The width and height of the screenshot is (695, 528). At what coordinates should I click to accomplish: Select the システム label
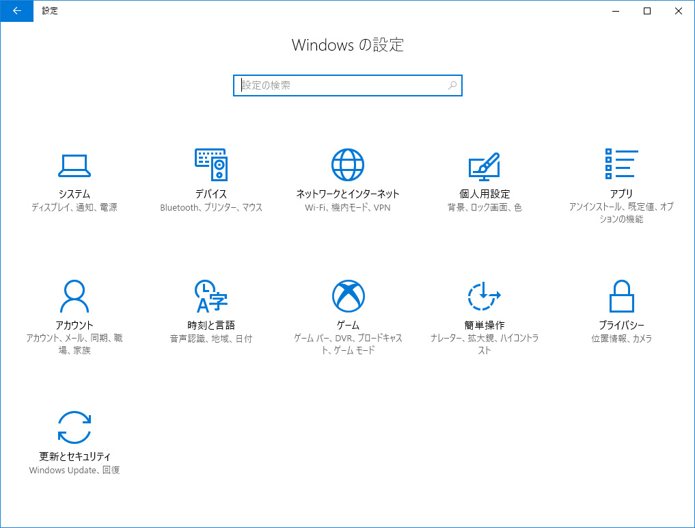coord(74,194)
